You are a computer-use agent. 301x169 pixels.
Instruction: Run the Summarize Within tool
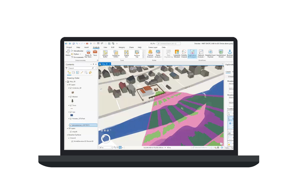click(x=116, y=54)
